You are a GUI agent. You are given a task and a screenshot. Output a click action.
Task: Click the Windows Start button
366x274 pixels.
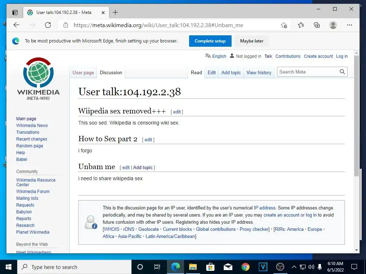click(9, 267)
